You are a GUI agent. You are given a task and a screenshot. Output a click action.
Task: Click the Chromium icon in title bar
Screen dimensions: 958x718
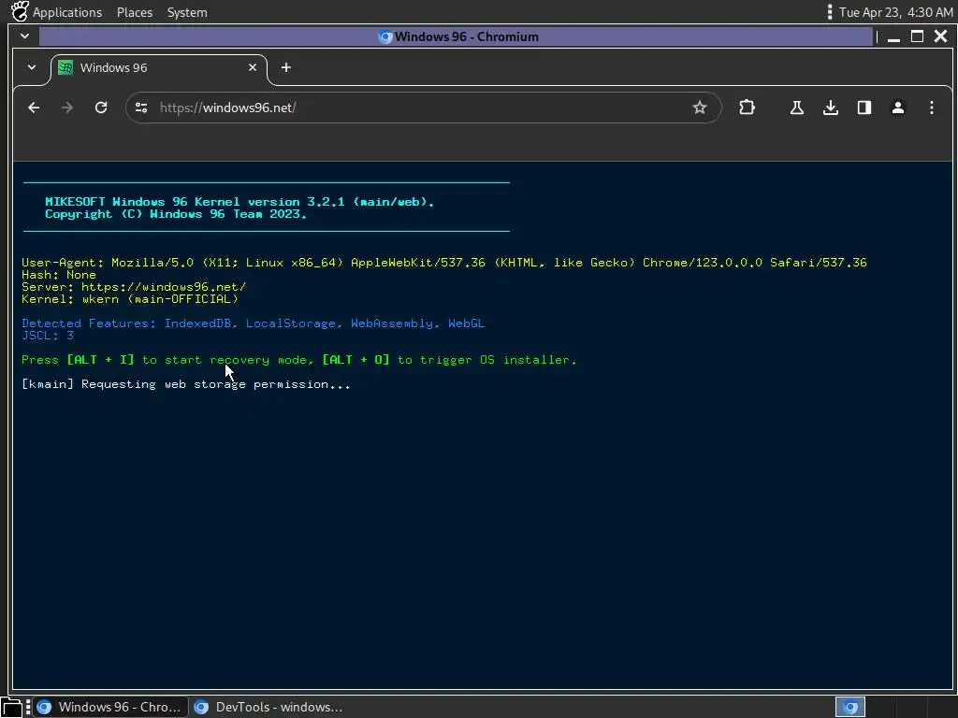pyautogui.click(x=385, y=36)
